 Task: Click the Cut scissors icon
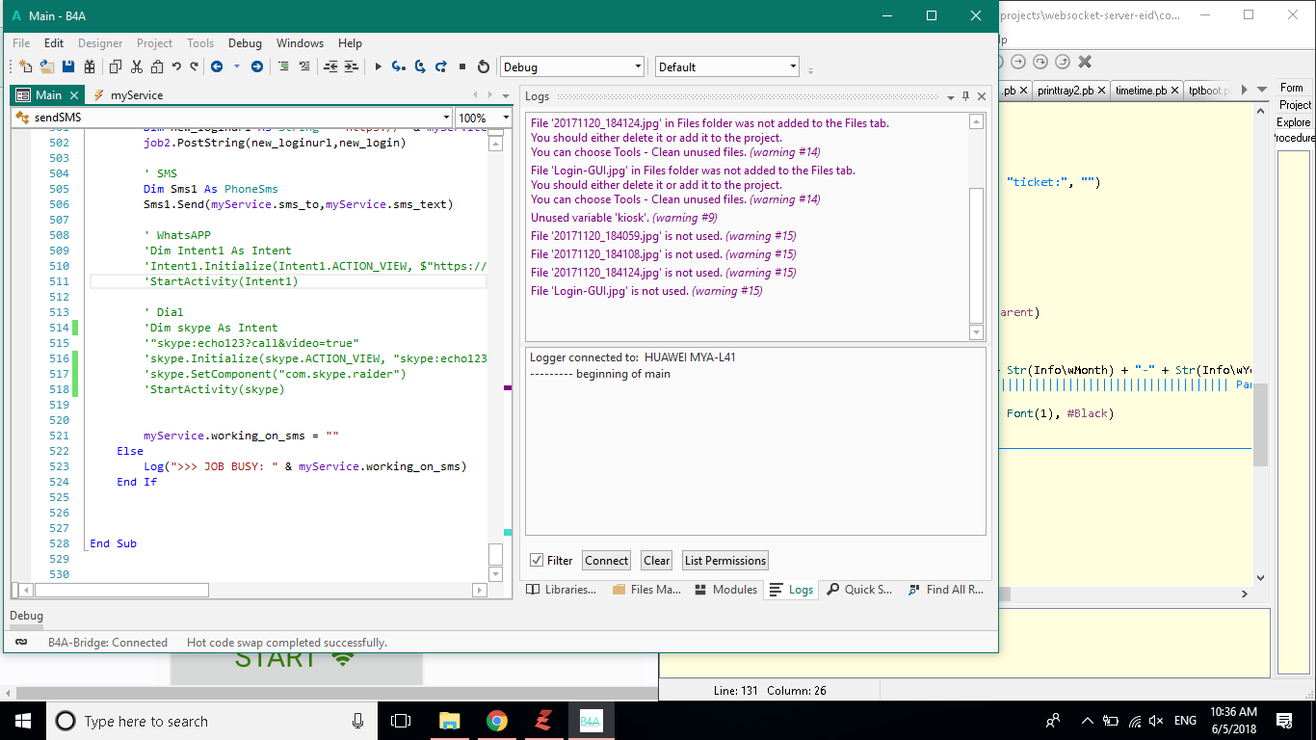(x=136, y=66)
